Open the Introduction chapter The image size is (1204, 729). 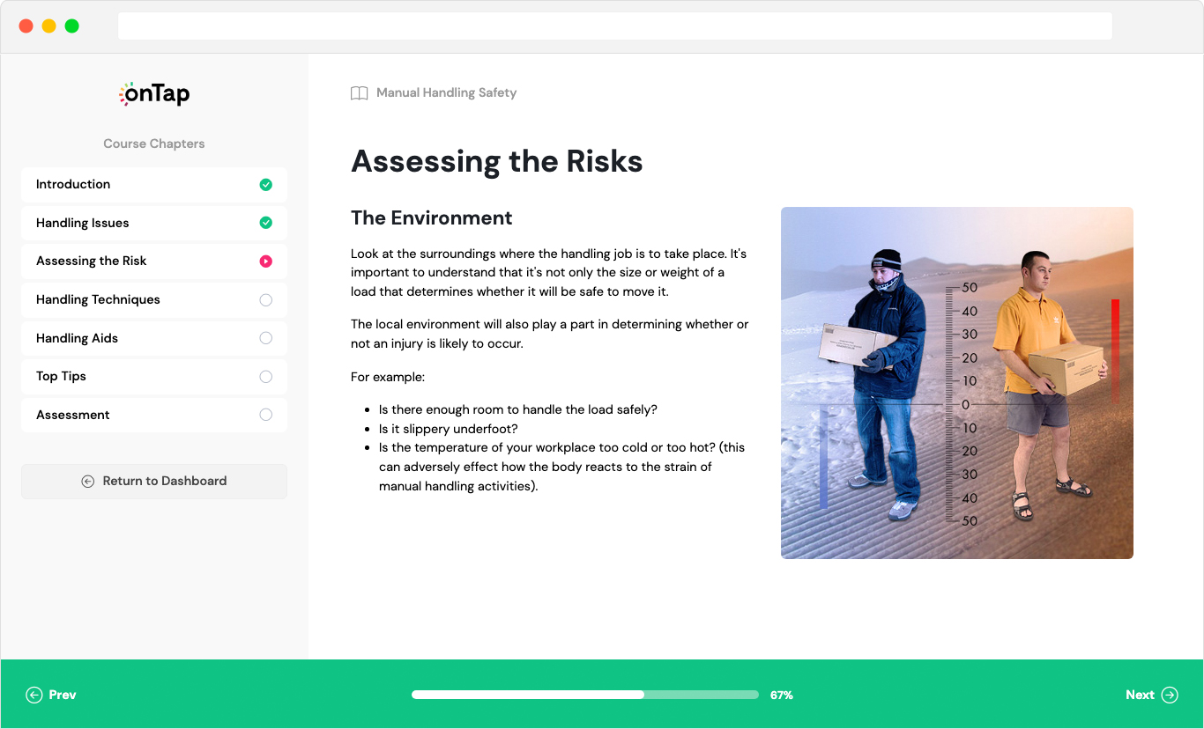[x=154, y=185]
